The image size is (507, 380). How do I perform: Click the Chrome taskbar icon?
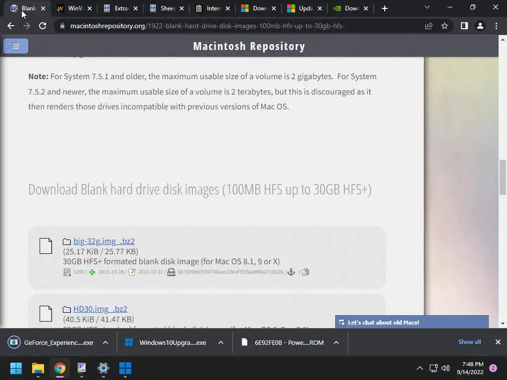(x=59, y=368)
